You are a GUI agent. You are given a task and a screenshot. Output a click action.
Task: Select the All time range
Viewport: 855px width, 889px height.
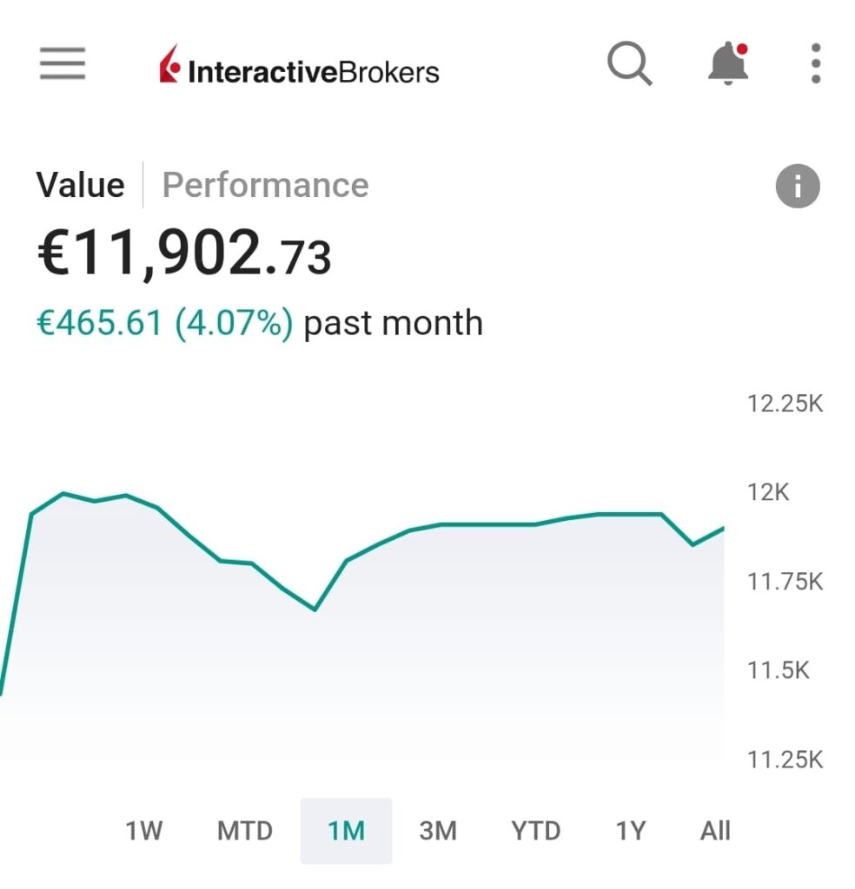pos(715,831)
